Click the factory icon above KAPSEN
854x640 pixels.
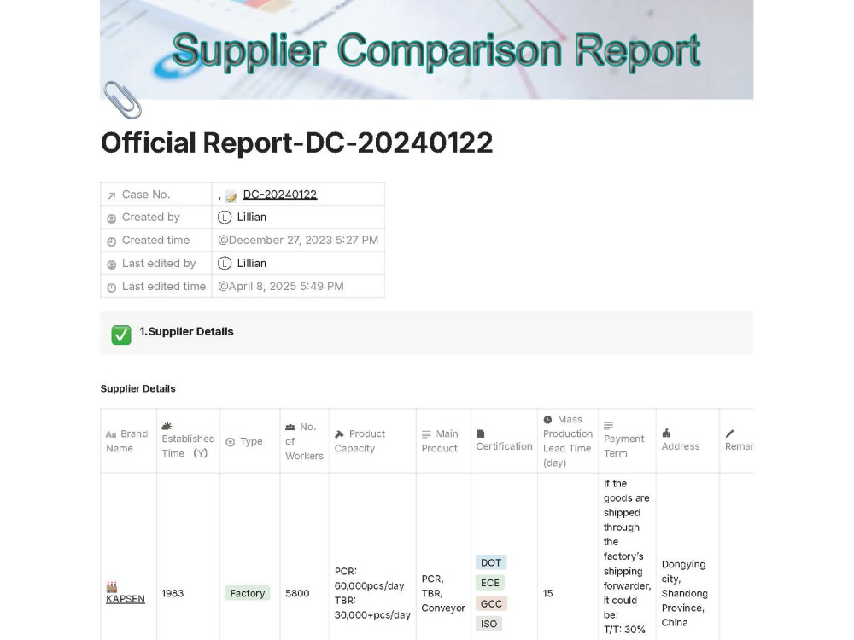pyautogui.click(x=112, y=587)
